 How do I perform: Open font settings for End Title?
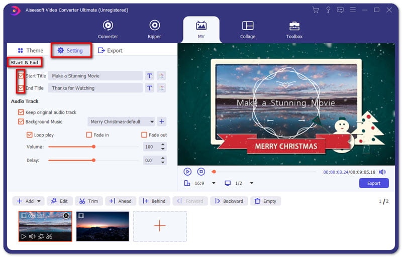(x=149, y=88)
